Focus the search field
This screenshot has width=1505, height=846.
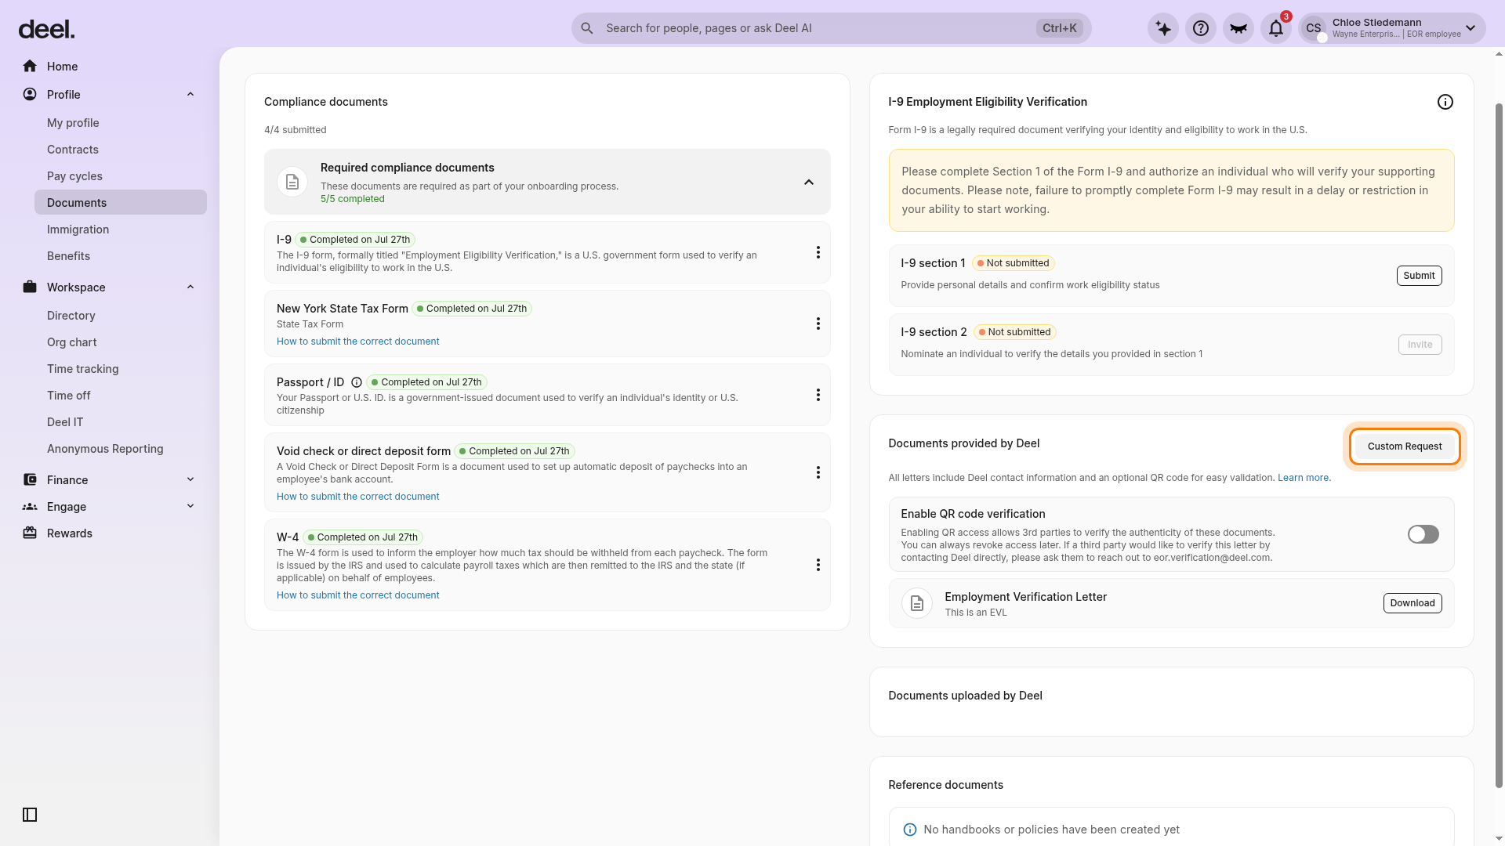831,28
